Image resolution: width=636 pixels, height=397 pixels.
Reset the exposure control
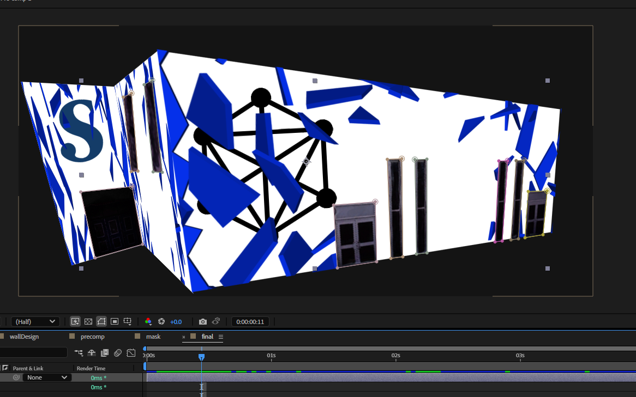pyautogui.click(x=161, y=321)
